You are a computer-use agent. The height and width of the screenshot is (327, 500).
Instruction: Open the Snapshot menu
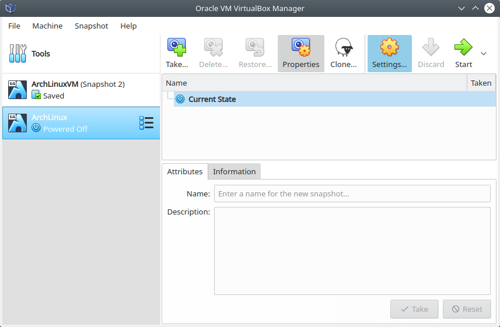tap(92, 26)
